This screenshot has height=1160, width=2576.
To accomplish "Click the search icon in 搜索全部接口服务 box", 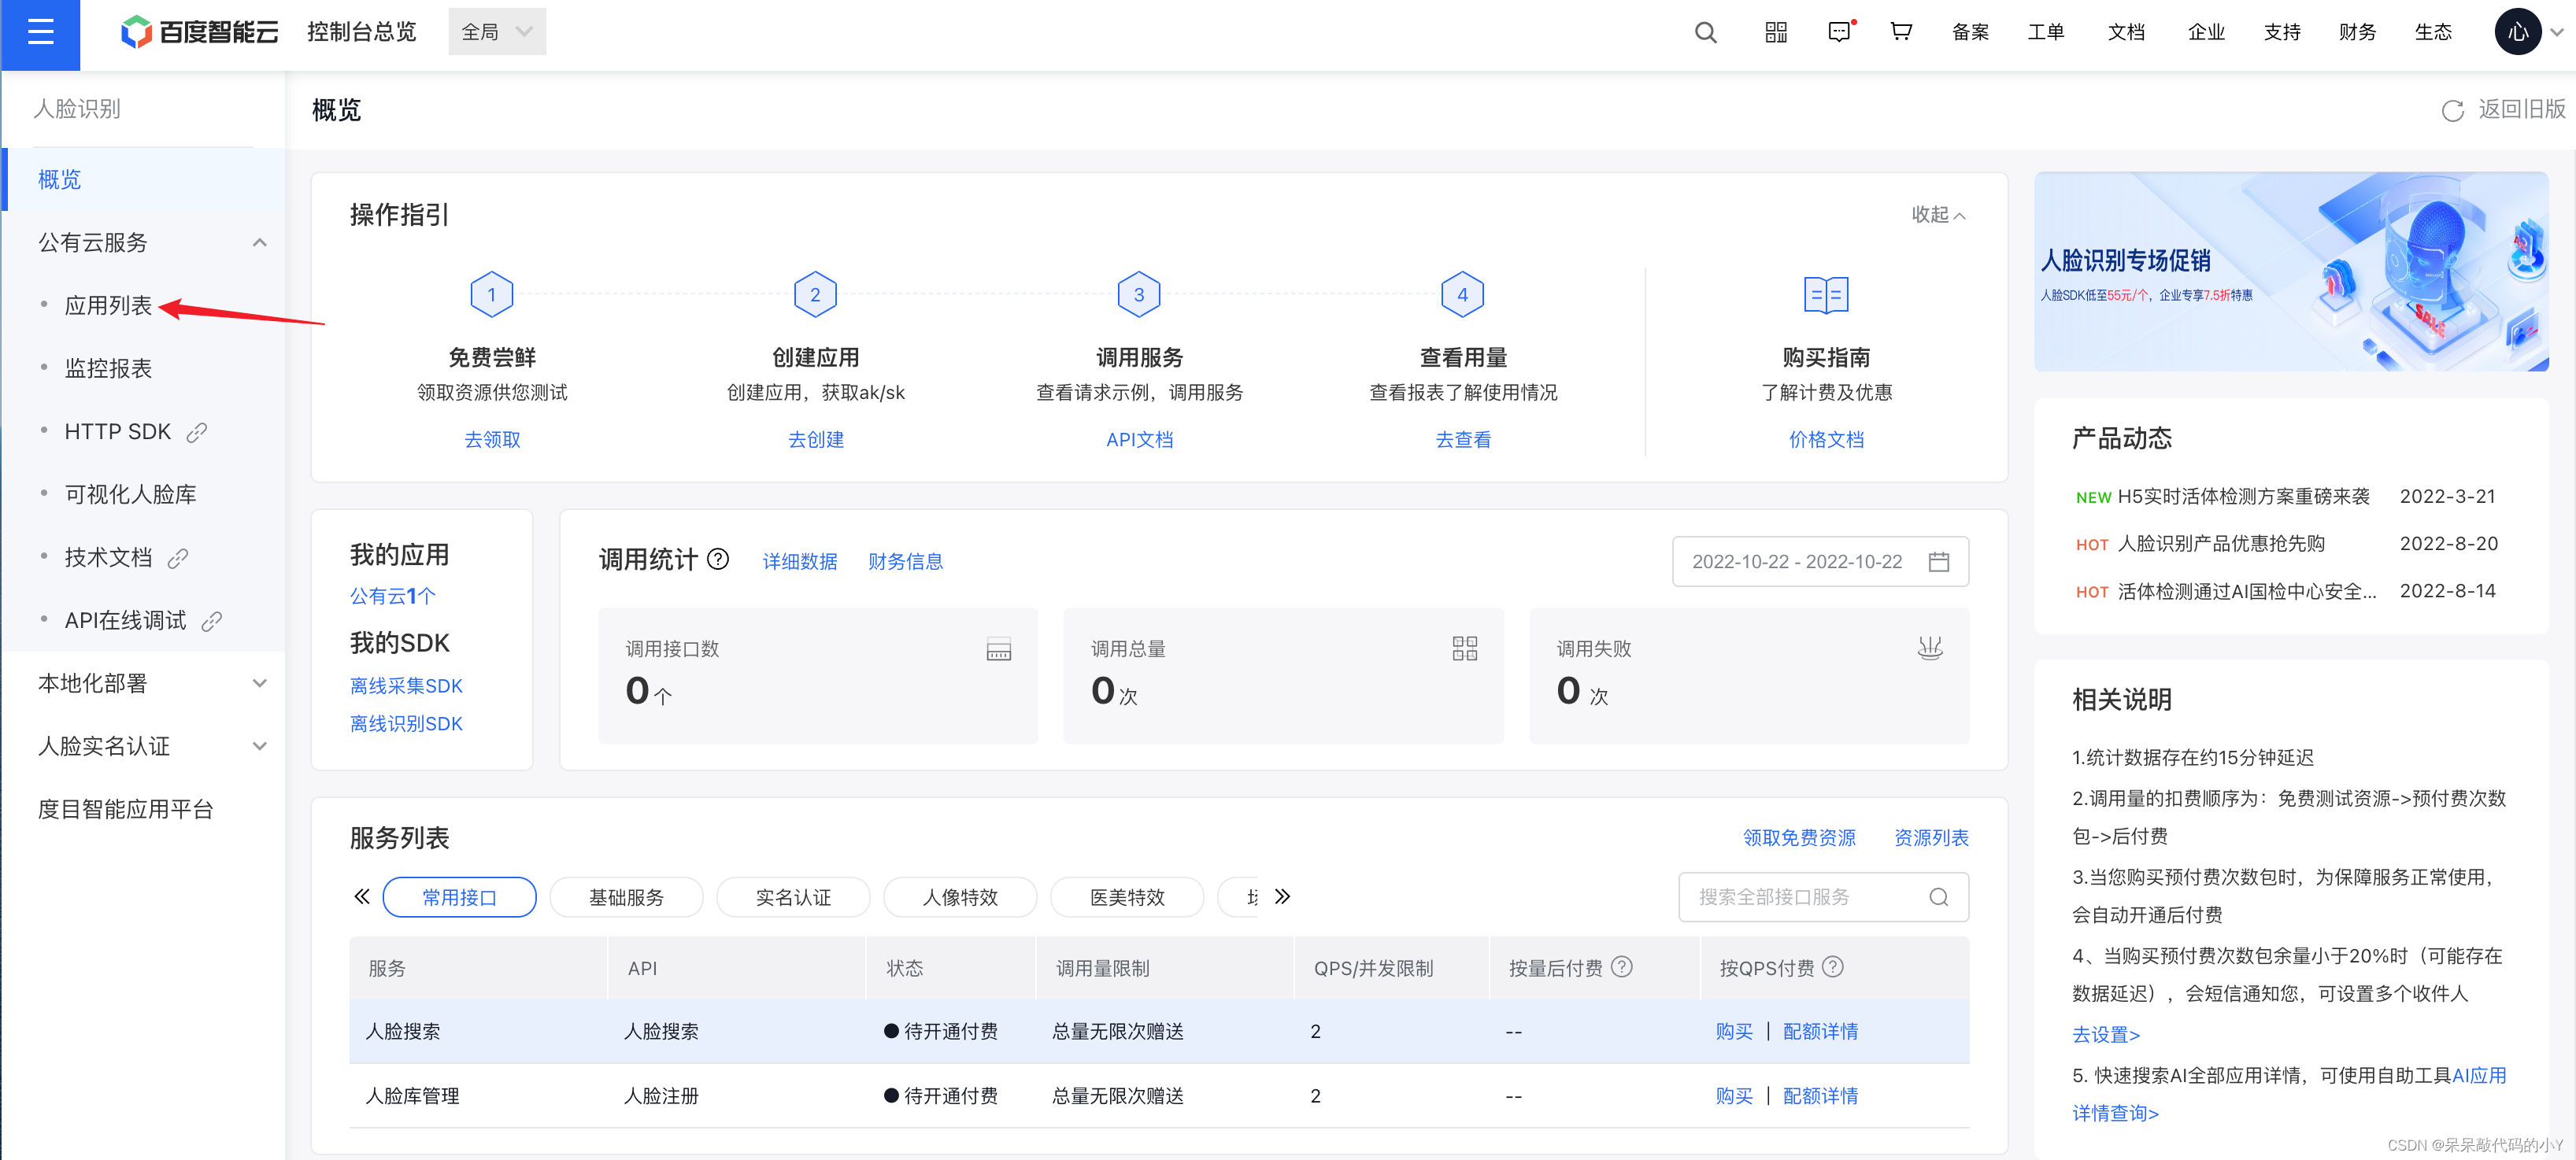I will [1938, 896].
